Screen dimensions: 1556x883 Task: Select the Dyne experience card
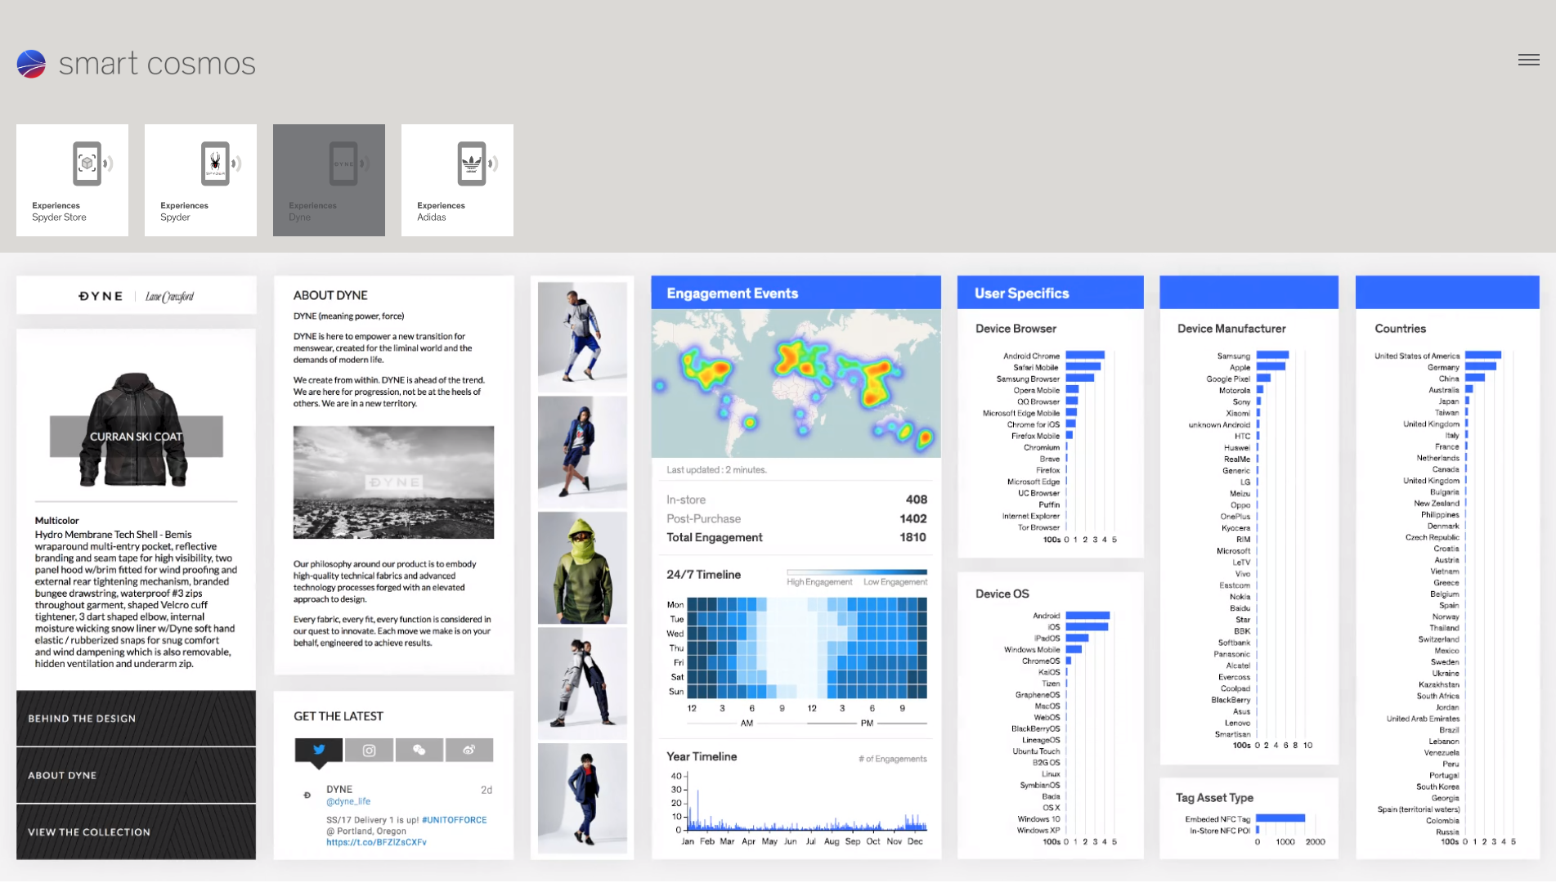tap(329, 180)
